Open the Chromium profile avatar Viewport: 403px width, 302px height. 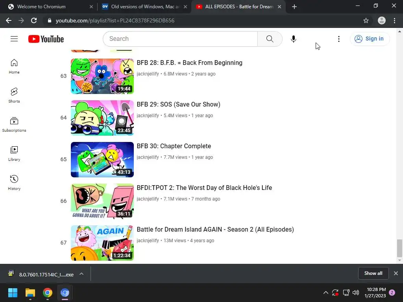pyautogui.click(x=382, y=20)
